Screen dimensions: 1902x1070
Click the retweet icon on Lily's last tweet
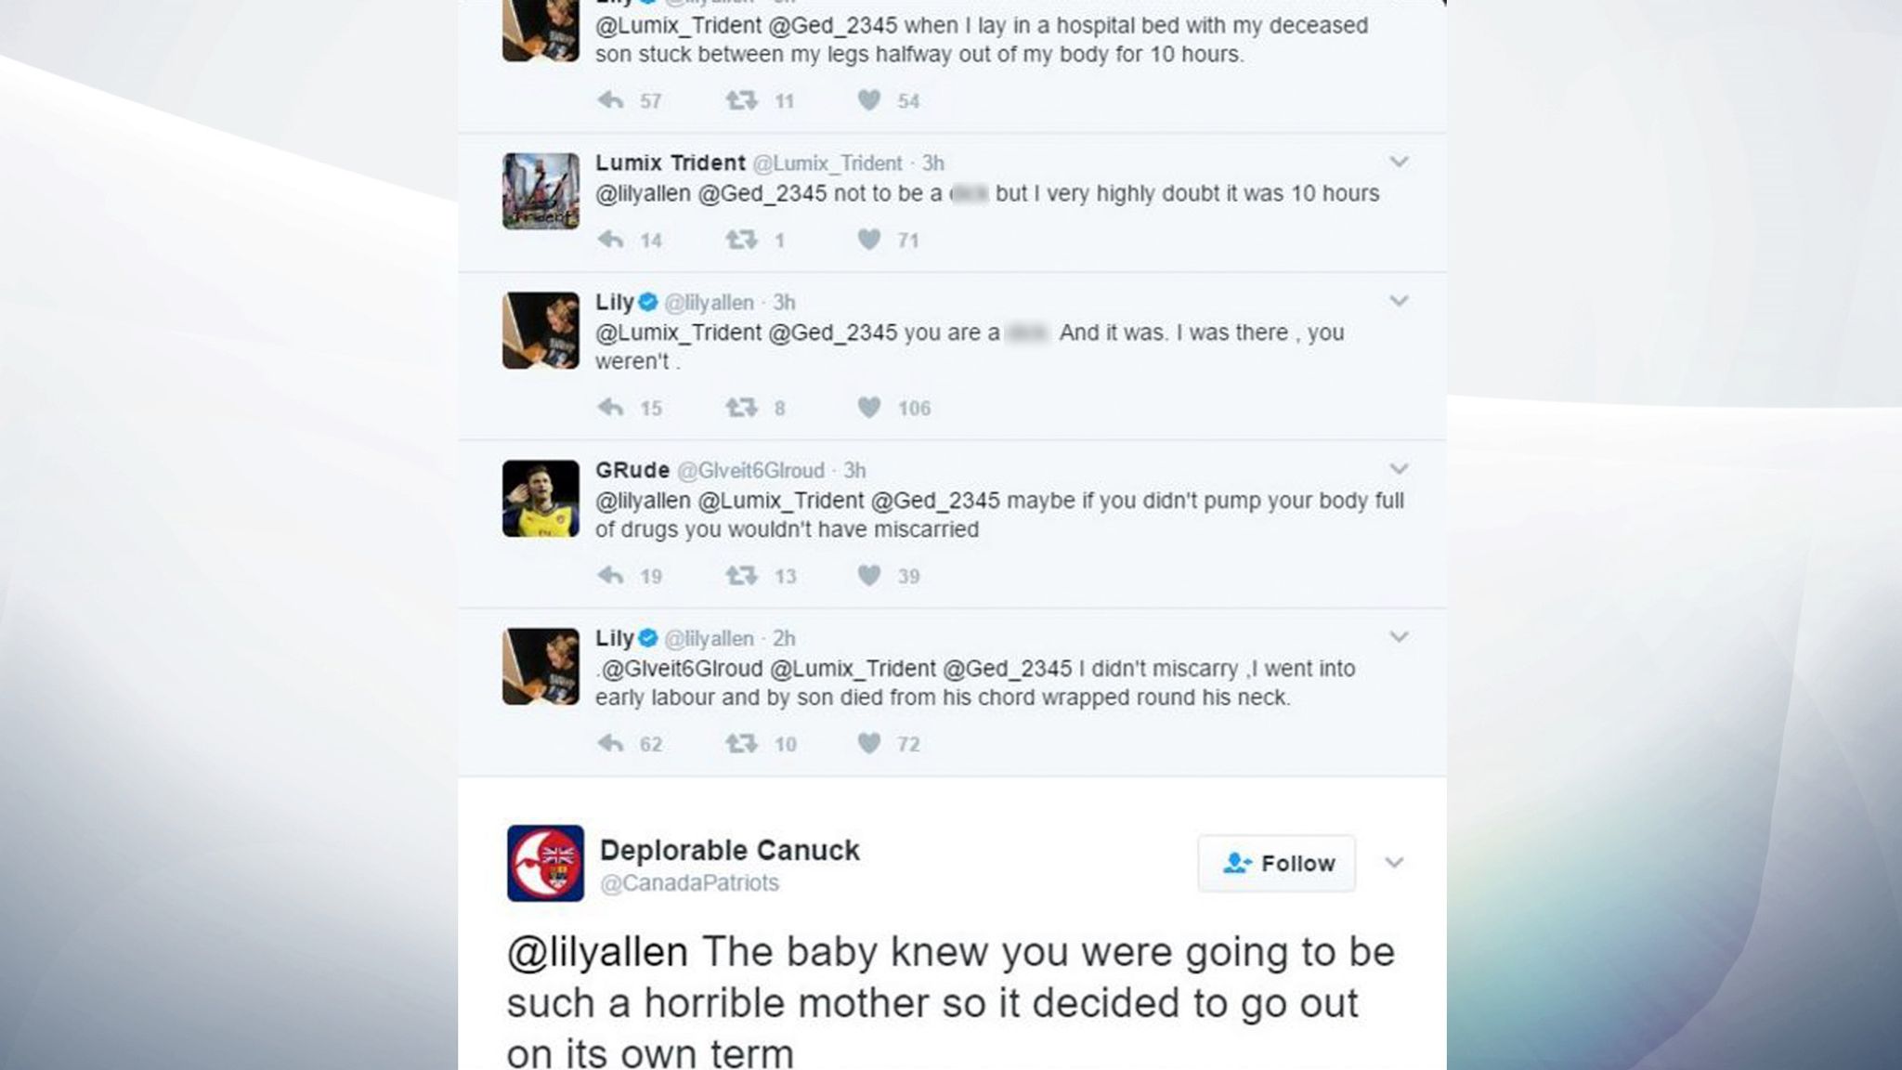tap(740, 743)
